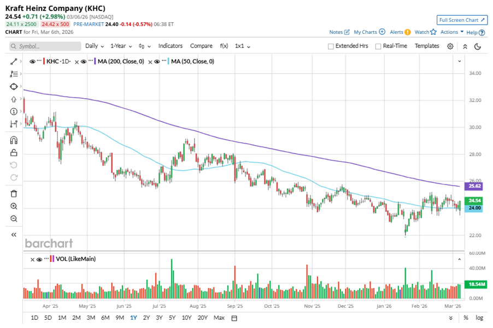Remove the MA 200 indicator
The width and height of the screenshot is (493, 328).
click(77, 62)
